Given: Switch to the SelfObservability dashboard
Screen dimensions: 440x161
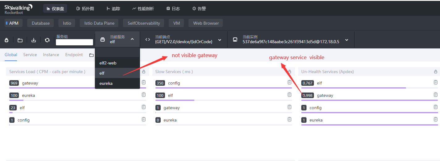Looking at the screenshot, I should 144,23.
